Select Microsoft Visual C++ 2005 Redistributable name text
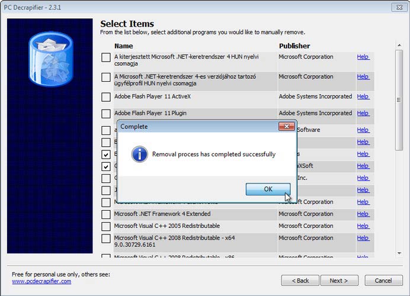Image resolution: width=410 pixels, height=296 pixels. coord(167,226)
